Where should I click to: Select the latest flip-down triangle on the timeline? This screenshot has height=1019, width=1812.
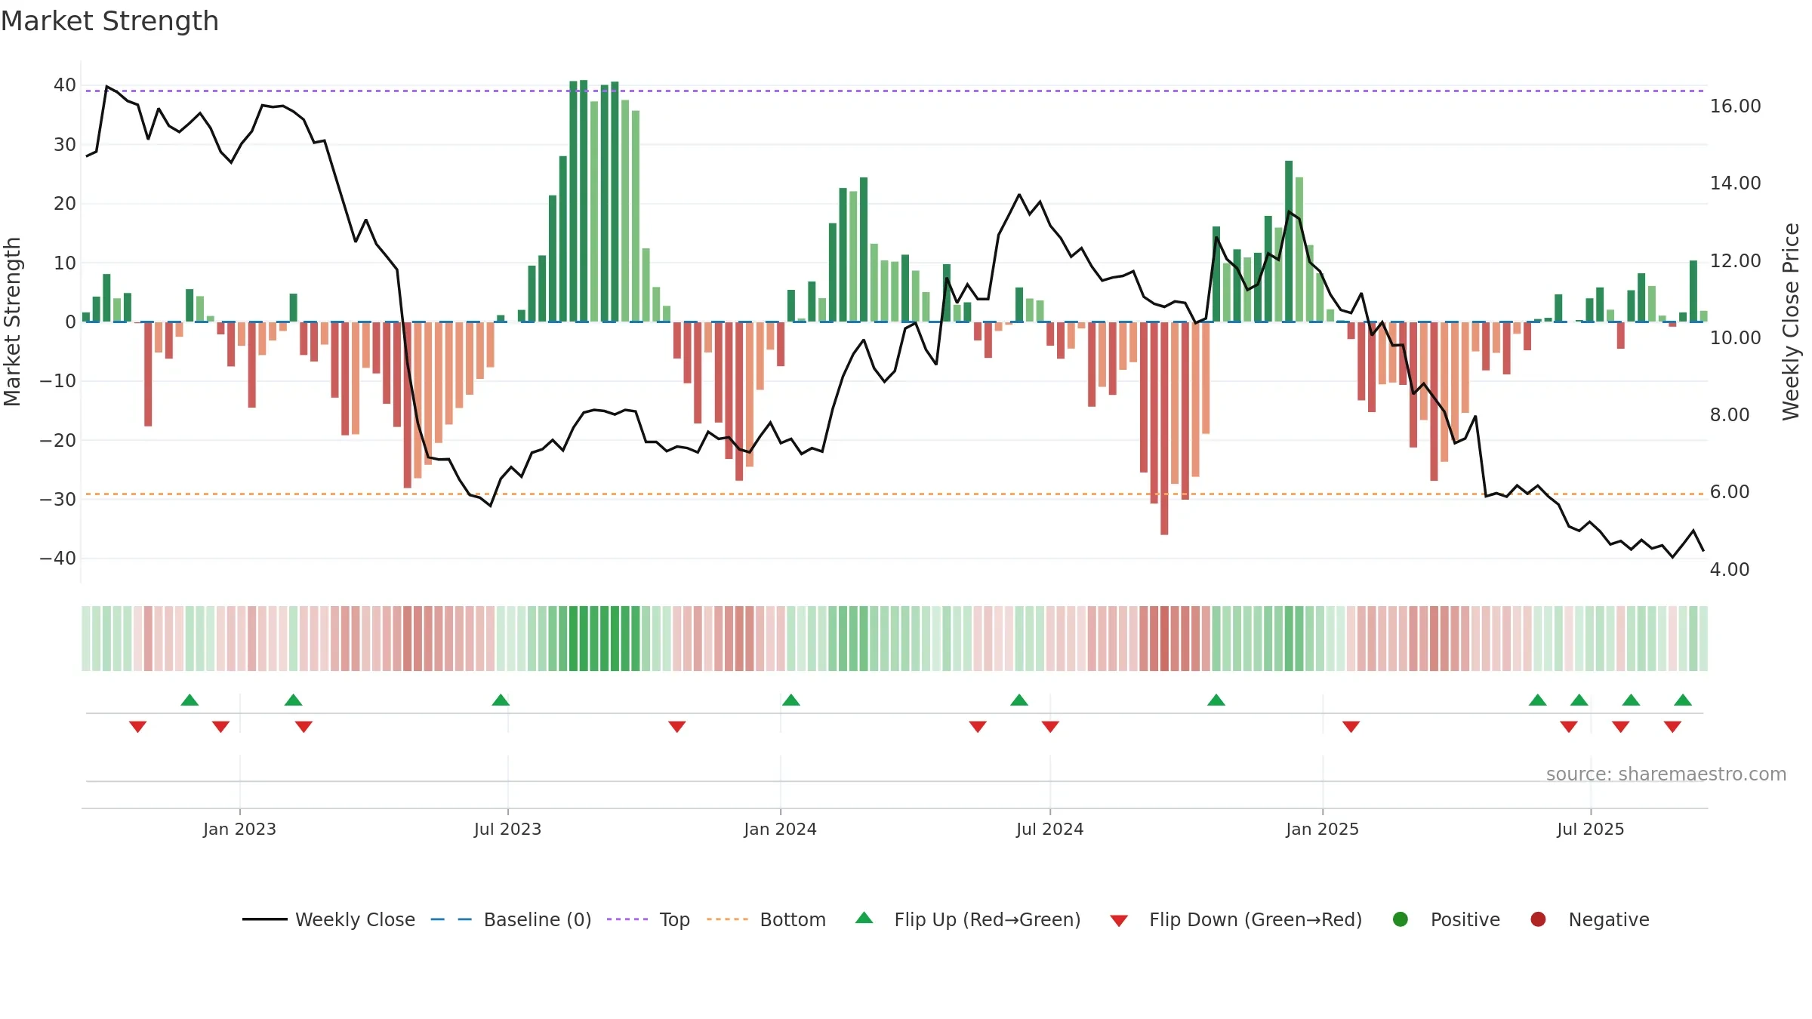(x=1672, y=727)
